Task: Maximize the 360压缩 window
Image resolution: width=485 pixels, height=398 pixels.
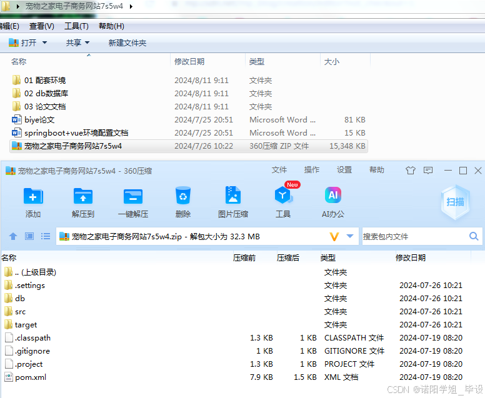Action: (x=463, y=171)
